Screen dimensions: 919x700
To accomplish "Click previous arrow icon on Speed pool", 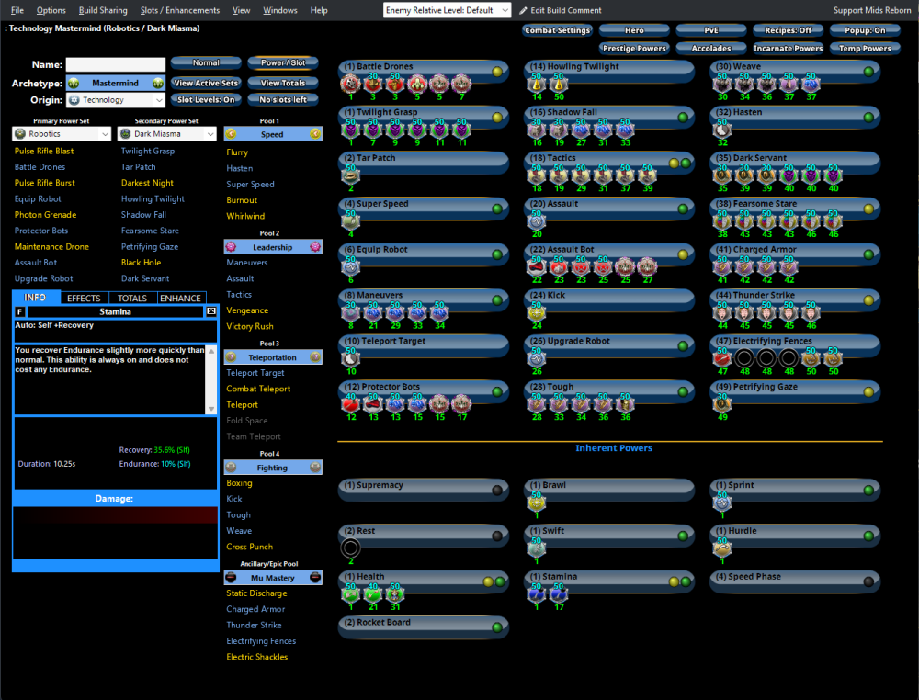I will (232, 134).
